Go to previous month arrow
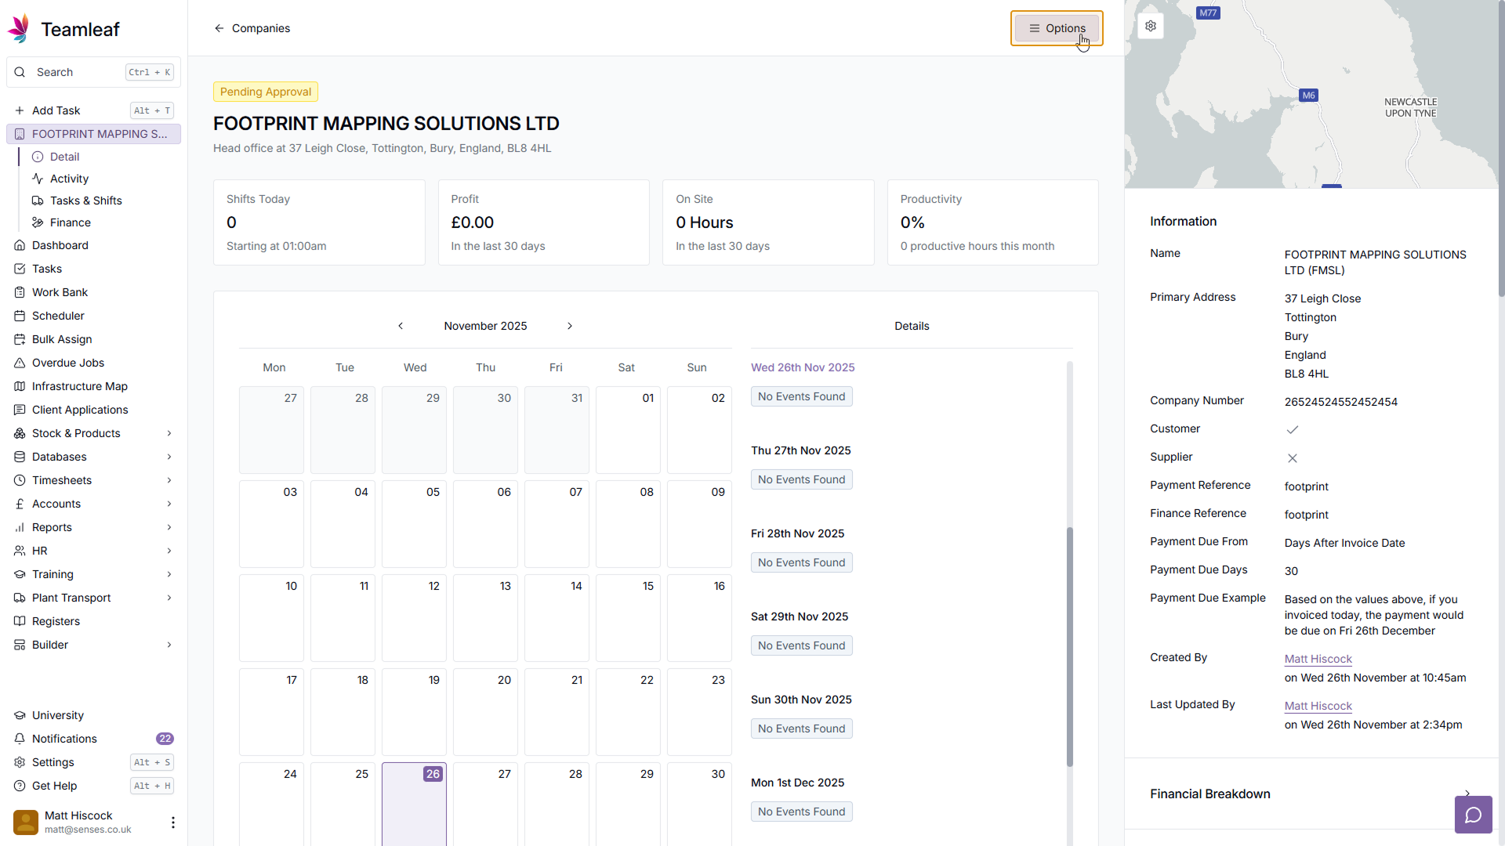The height and width of the screenshot is (846, 1505). 401,326
